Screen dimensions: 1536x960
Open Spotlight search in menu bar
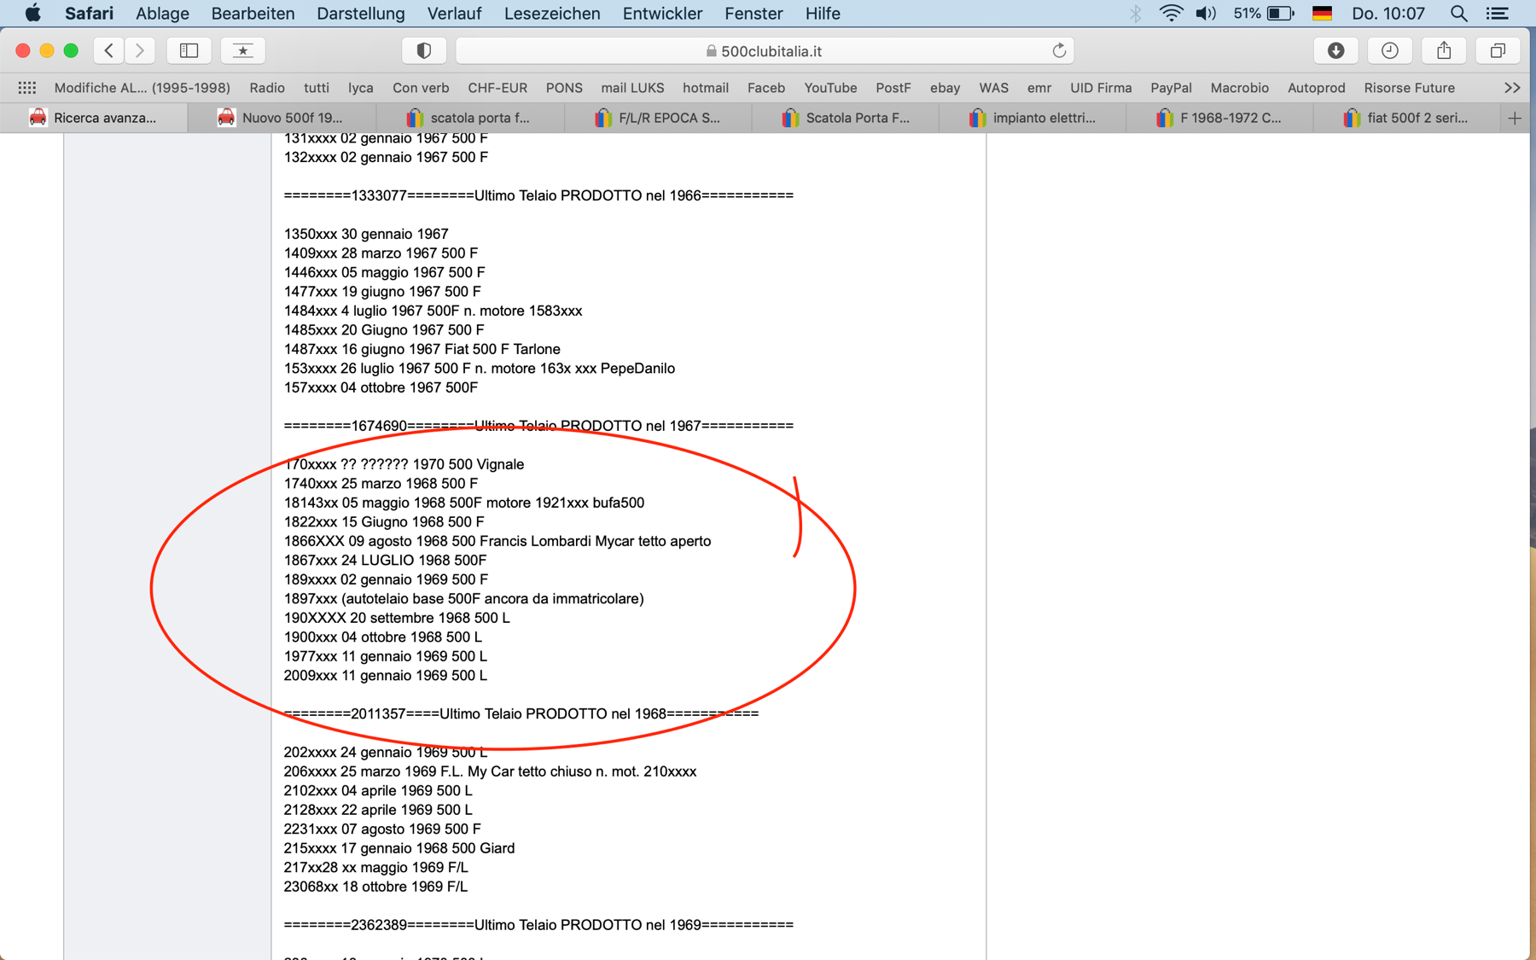pos(1458,13)
